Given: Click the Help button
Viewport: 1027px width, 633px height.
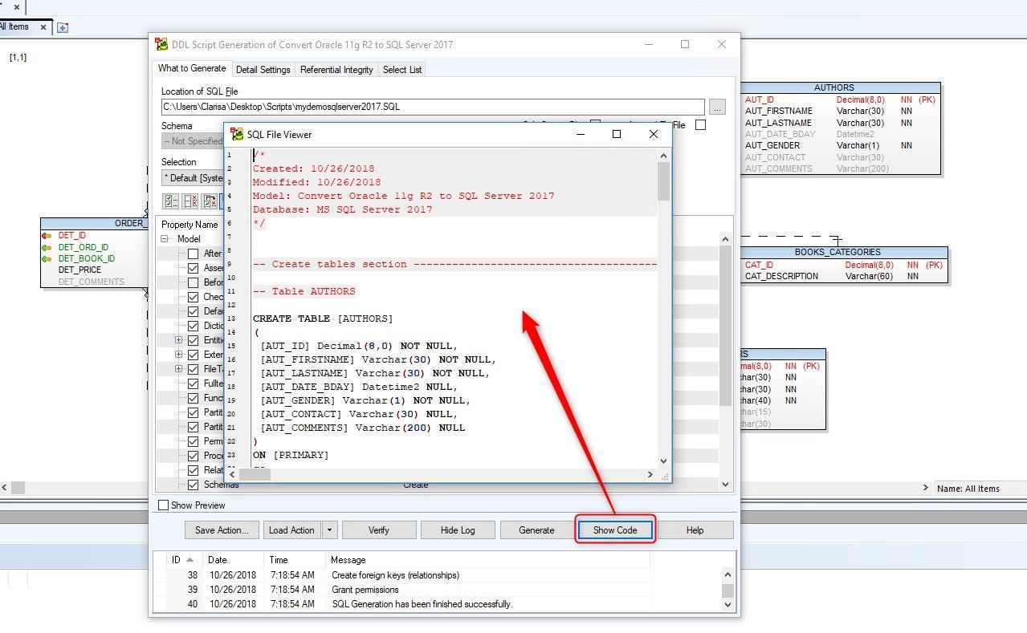Looking at the screenshot, I should (x=695, y=530).
